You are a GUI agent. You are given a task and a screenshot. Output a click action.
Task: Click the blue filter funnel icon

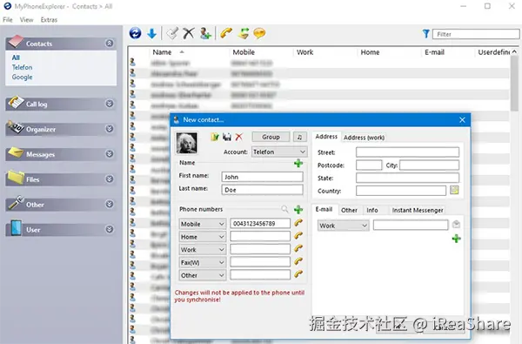[425, 34]
